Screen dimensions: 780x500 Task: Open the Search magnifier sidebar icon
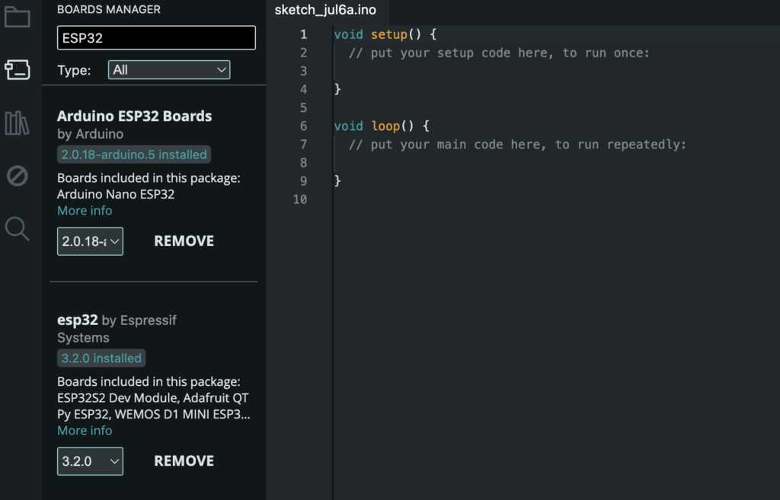(x=18, y=228)
